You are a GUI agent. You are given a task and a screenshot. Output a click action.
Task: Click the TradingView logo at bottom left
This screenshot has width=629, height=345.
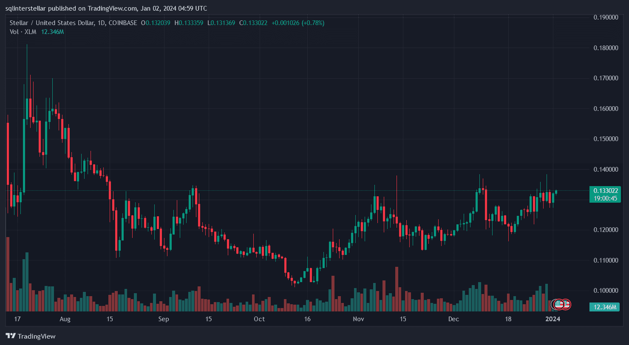click(31, 336)
